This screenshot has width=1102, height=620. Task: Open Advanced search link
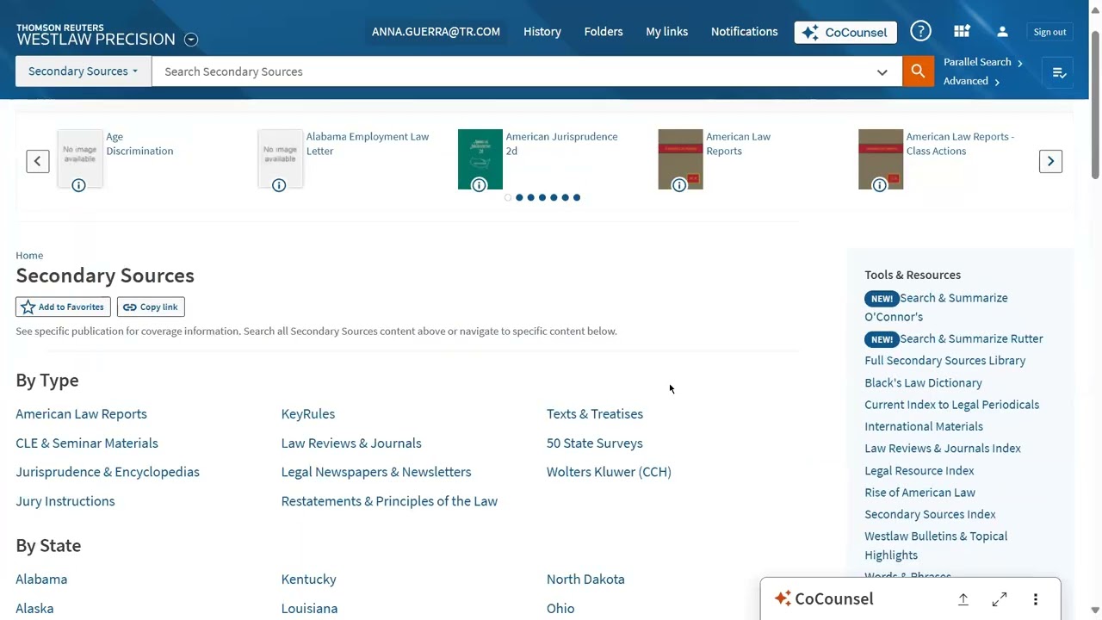pos(971,81)
